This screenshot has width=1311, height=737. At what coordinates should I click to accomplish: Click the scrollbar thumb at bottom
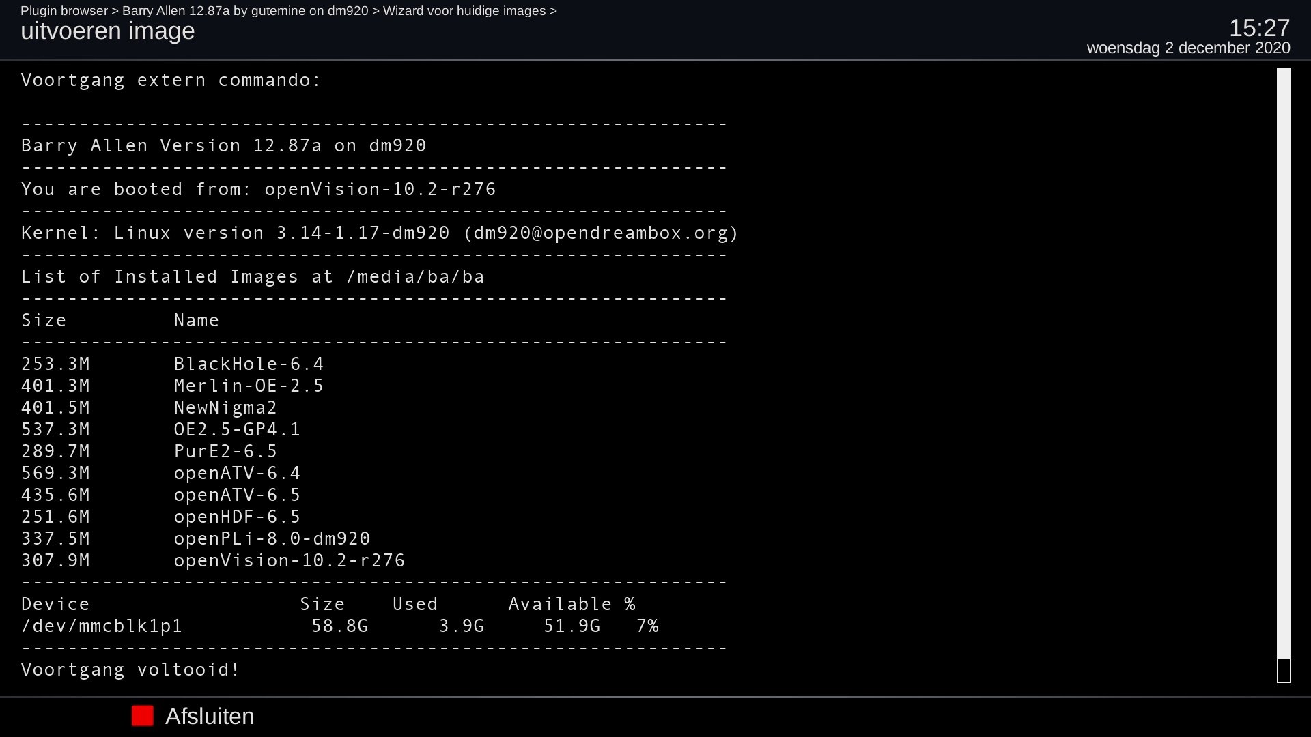[1284, 670]
